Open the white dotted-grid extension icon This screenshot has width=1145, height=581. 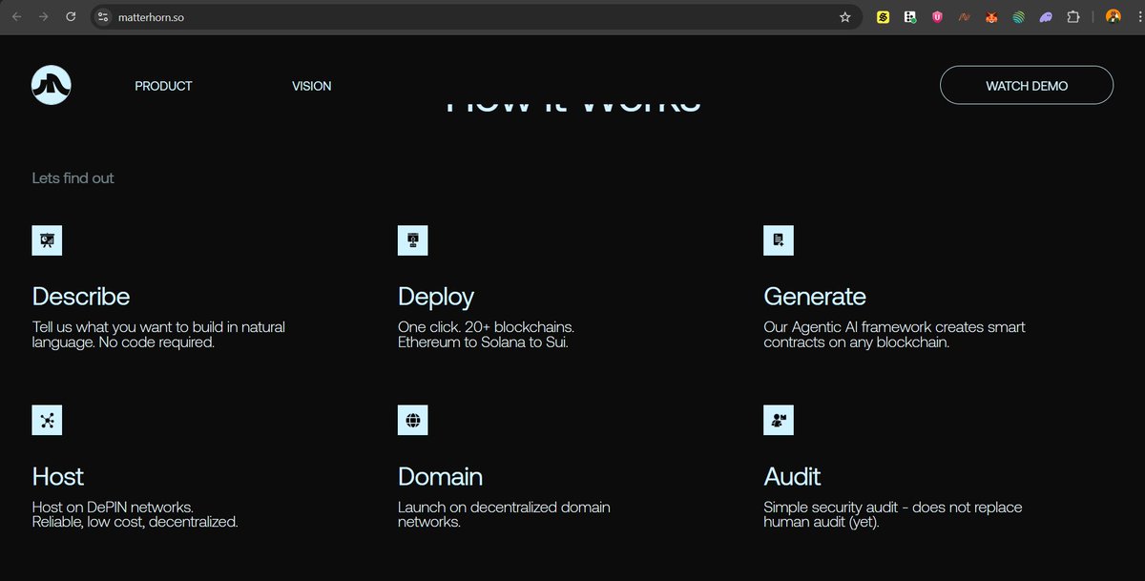point(910,17)
